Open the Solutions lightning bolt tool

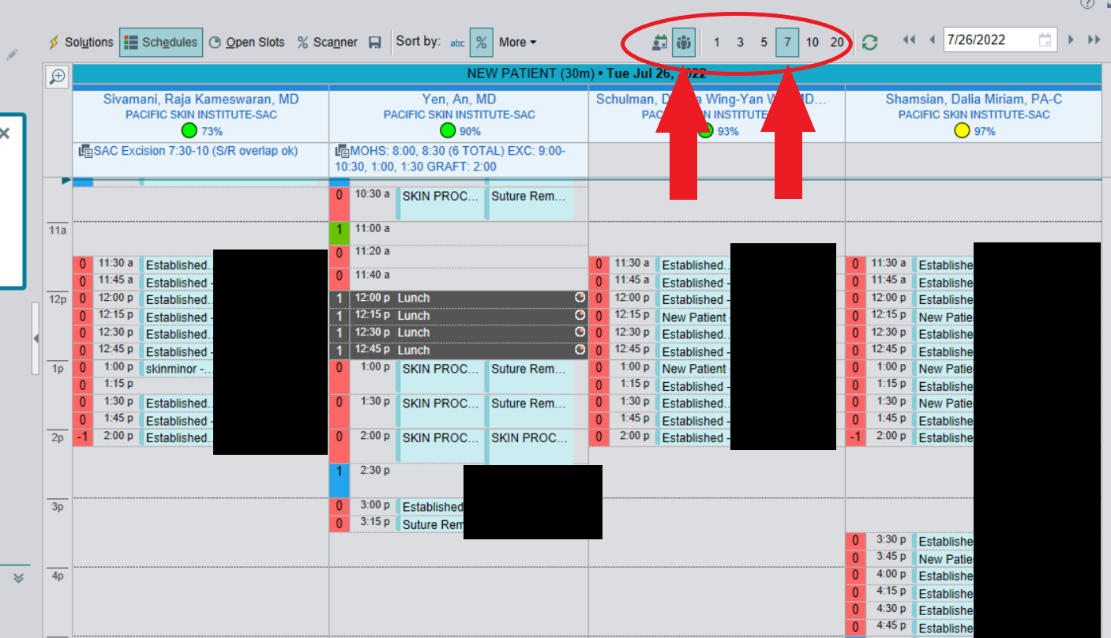54,42
